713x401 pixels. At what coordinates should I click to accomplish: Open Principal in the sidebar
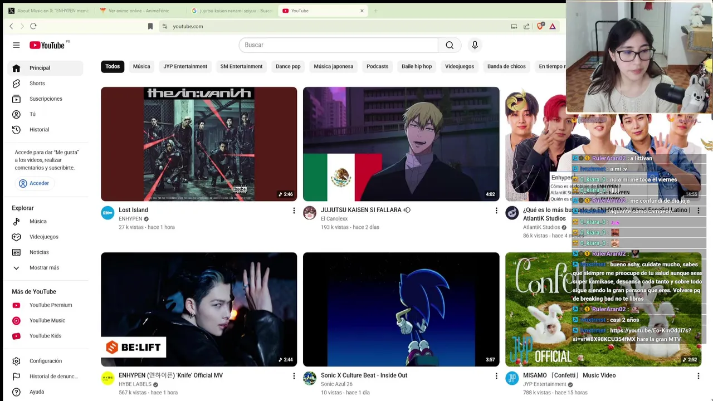pyautogui.click(x=45, y=68)
